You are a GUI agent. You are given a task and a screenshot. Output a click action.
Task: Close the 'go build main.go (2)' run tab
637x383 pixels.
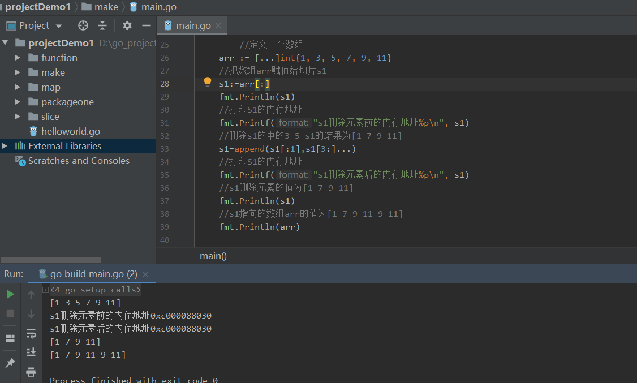click(145, 274)
